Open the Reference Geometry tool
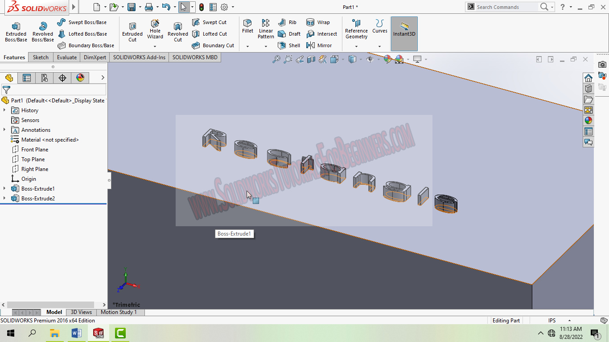This screenshot has height=342, width=609. click(356, 31)
